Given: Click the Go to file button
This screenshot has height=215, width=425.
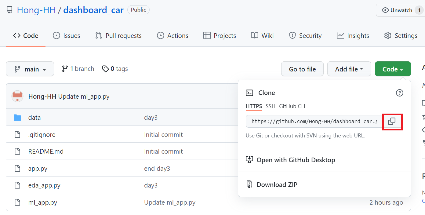Looking at the screenshot, I should [x=302, y=69].
